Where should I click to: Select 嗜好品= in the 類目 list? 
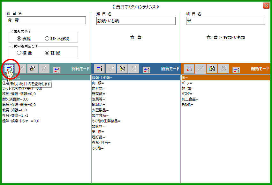136,137
